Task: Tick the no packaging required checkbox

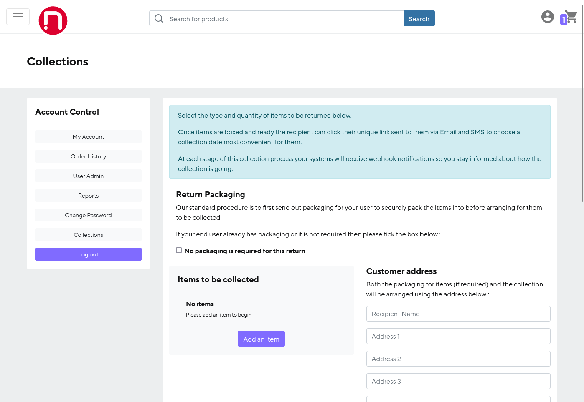Action: pyautogui.click(x=179, y=250)
